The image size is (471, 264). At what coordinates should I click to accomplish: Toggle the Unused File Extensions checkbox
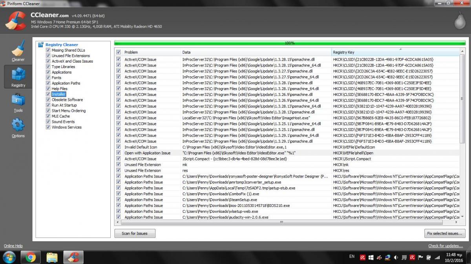48,56
